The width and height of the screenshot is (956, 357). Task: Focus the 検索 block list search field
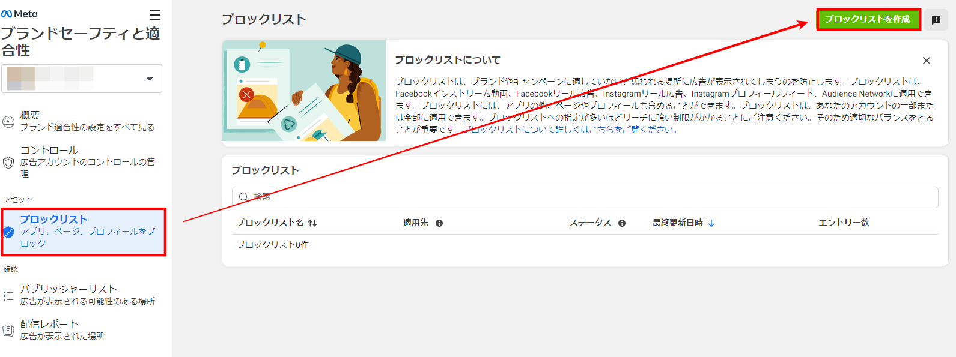pyautogui.click(x=585, y=197)
